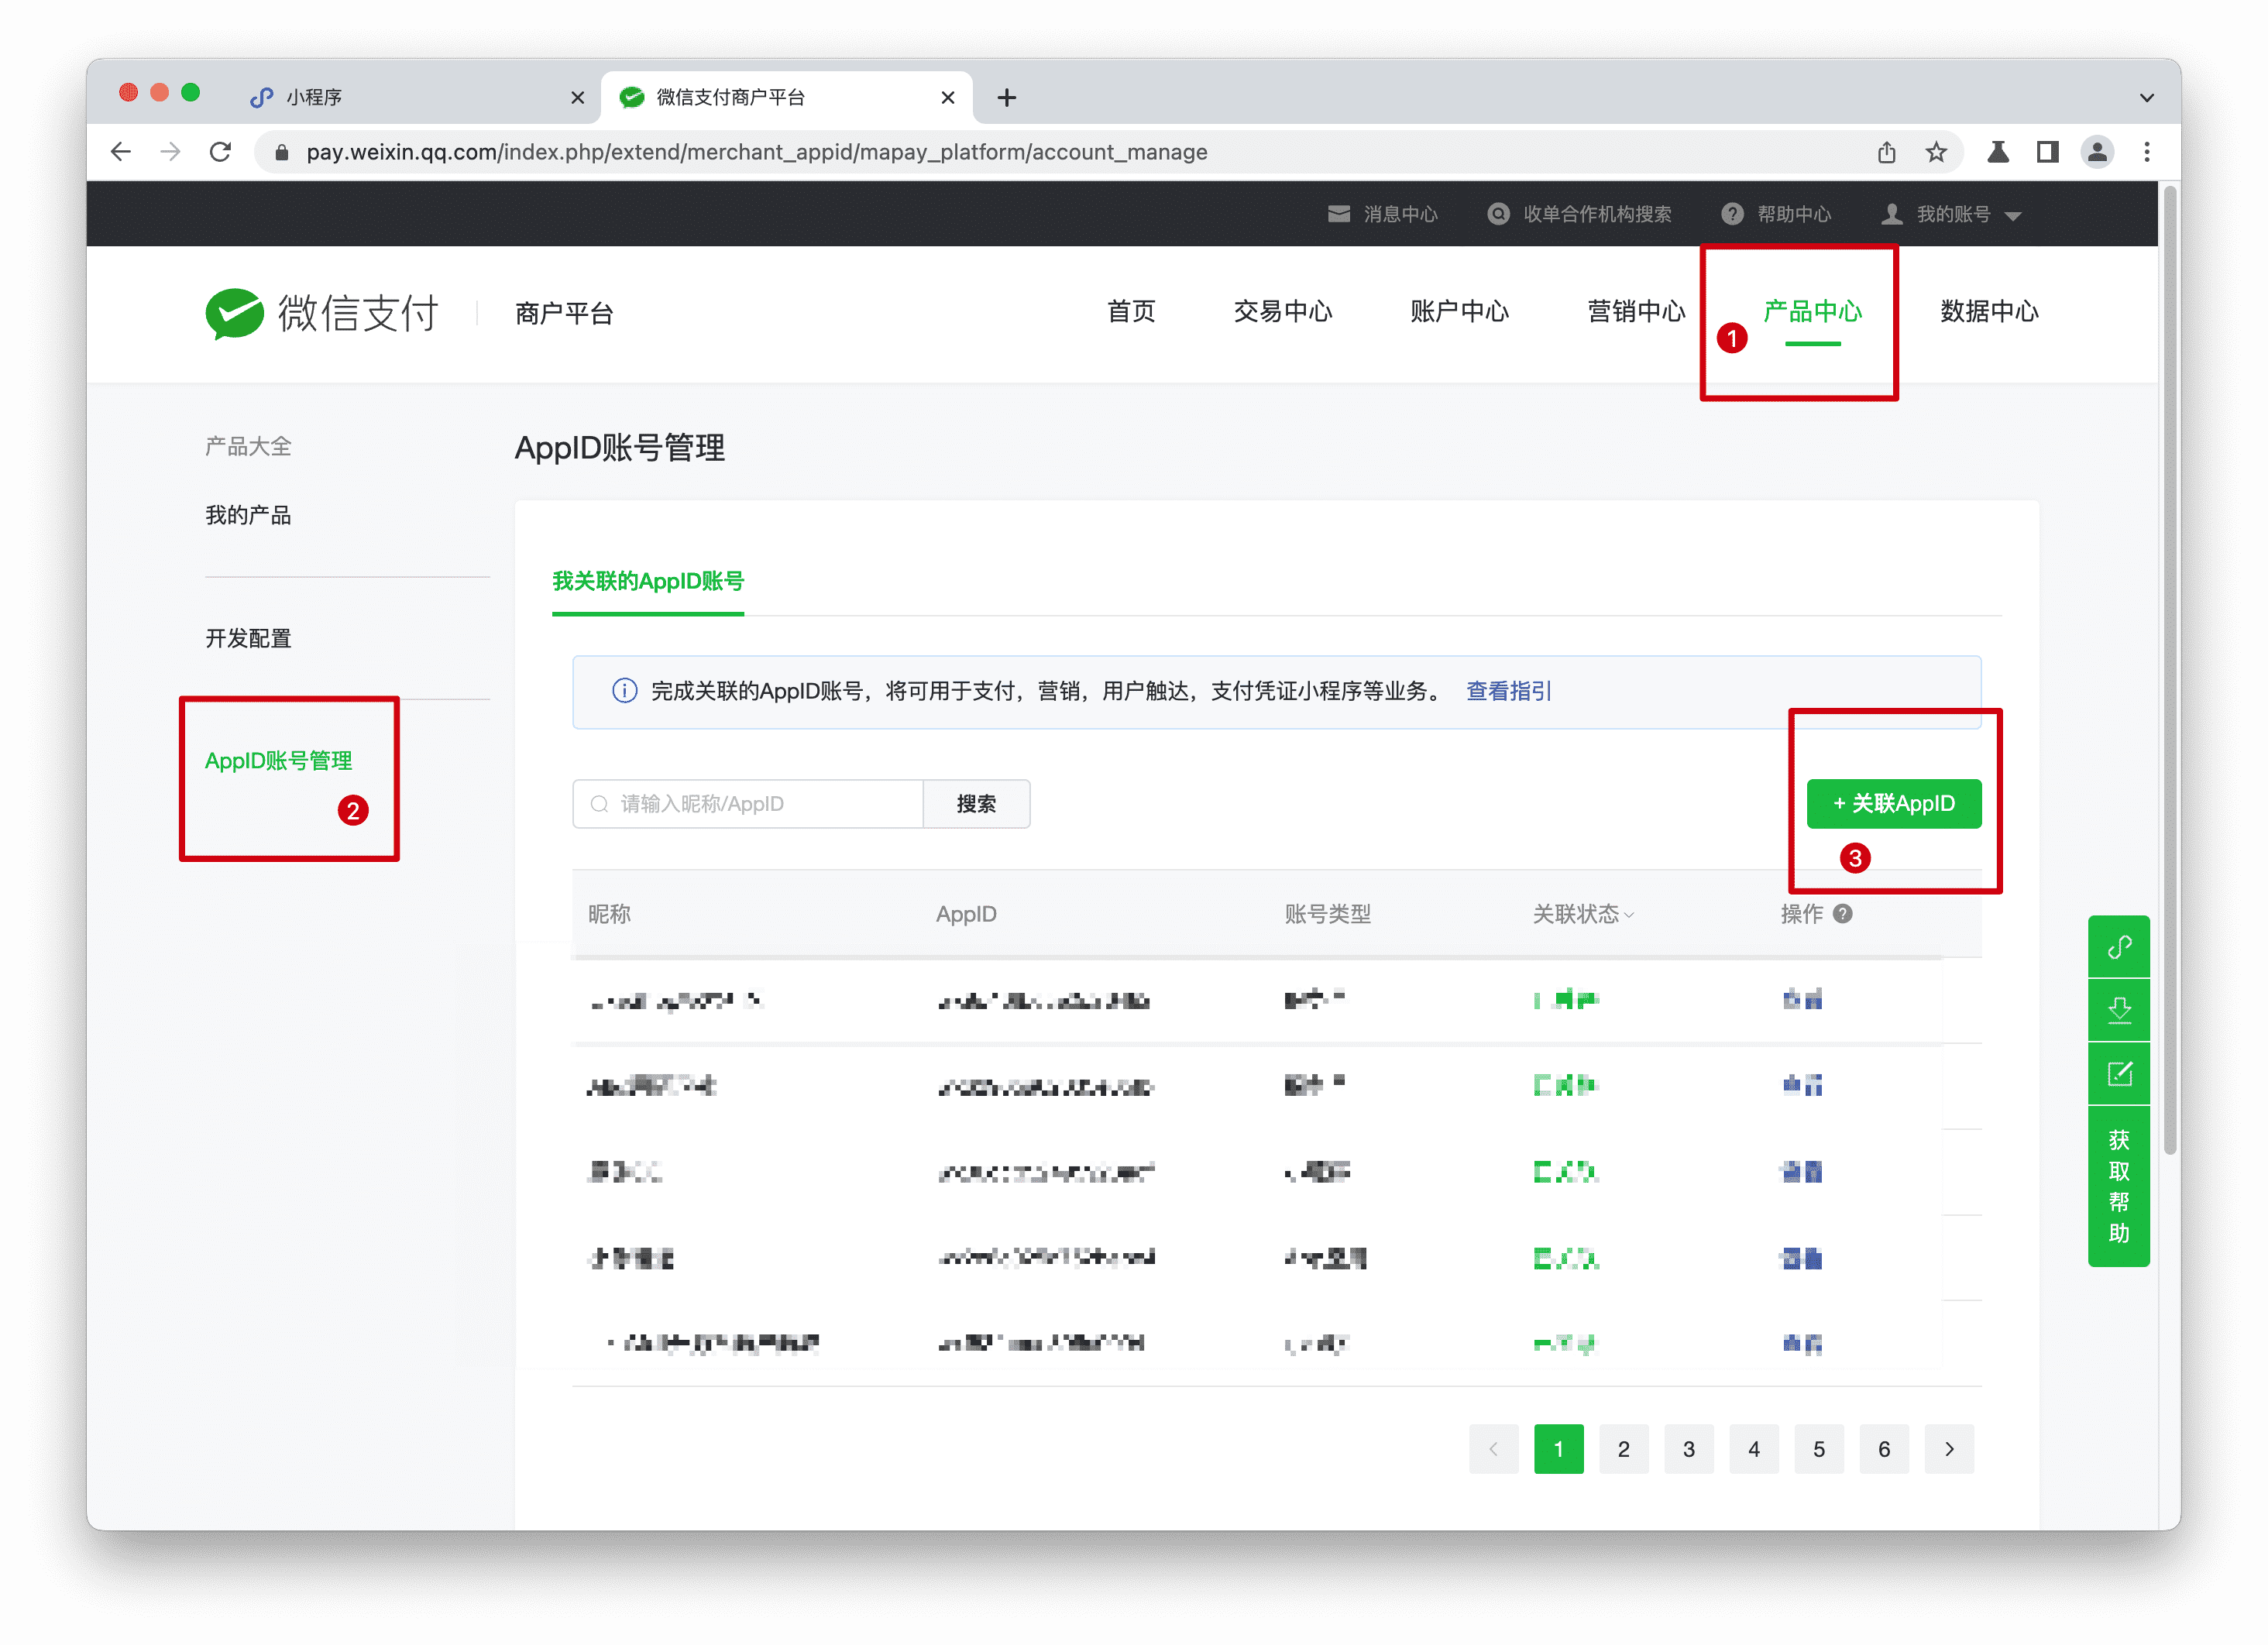
Task: Go to page 3 of the AppID list
Action: click(x=1689, y=1448)
